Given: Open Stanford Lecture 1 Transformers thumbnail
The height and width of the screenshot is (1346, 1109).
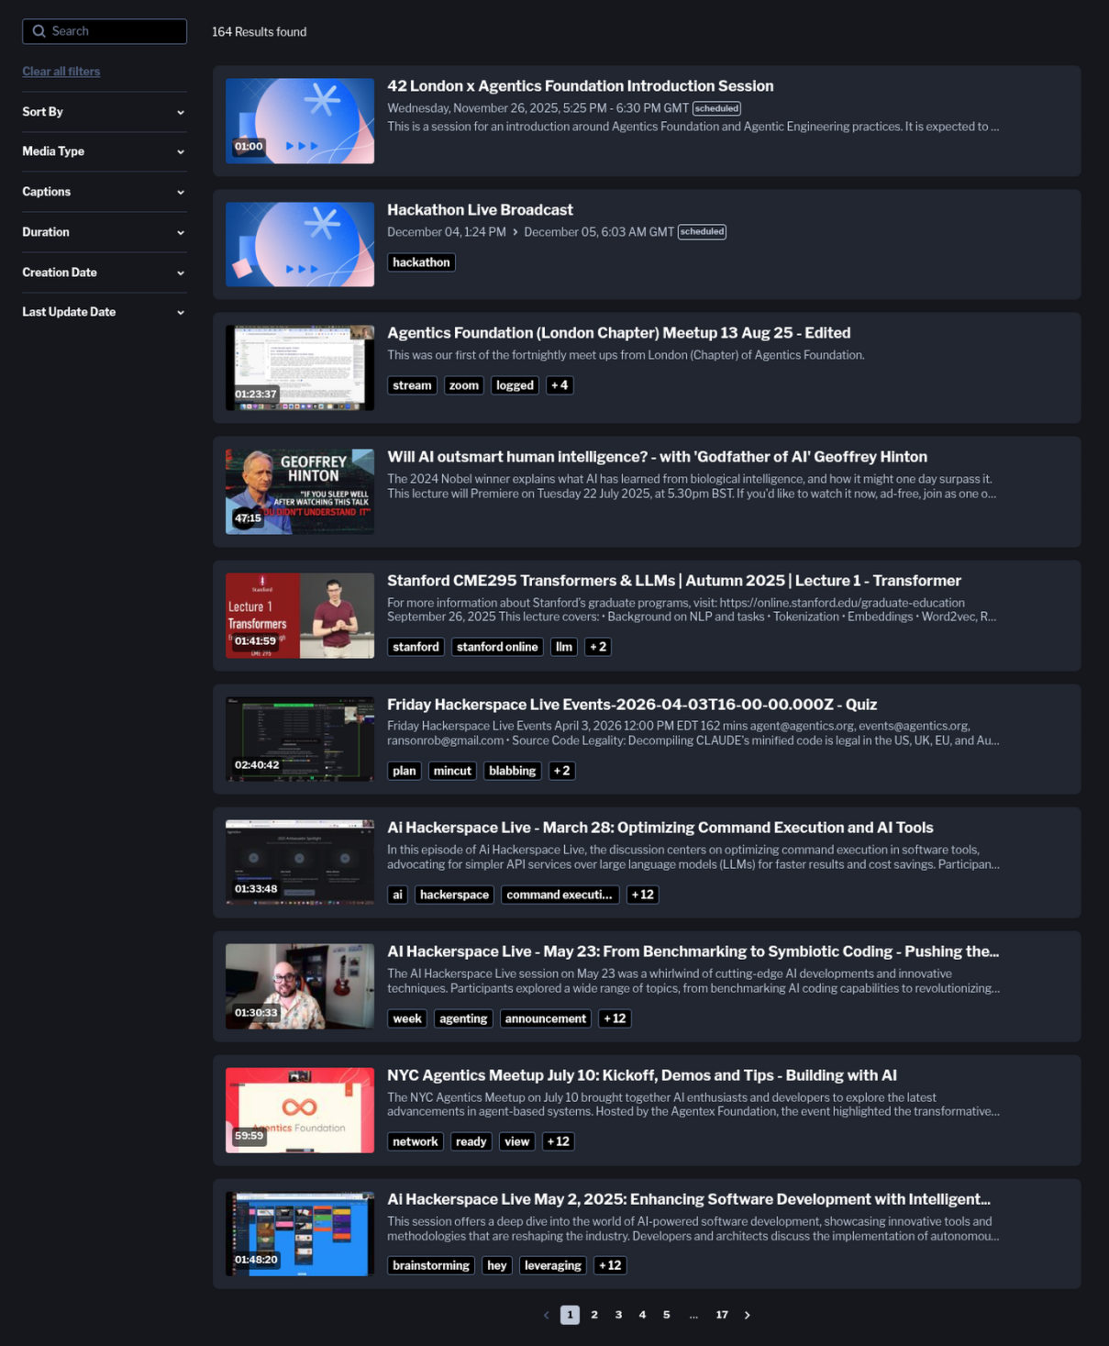Looking at the screenshot, I should pos(300,616).
